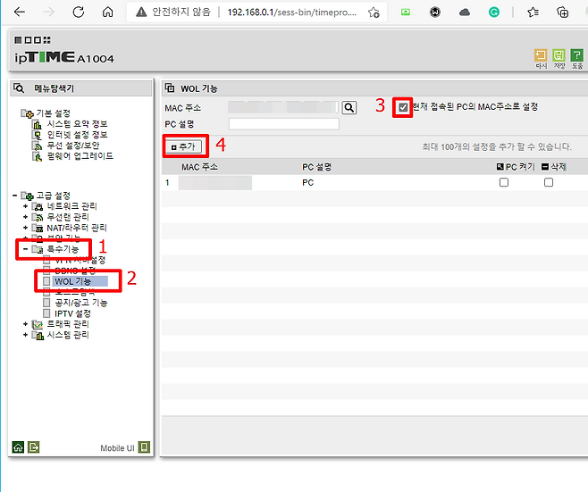Open IPTV 설정 menu item
The width and height of the screenshot is (588, 492).
[72, 313]
